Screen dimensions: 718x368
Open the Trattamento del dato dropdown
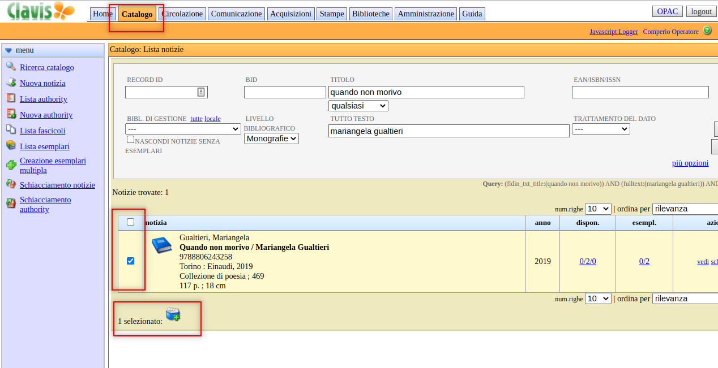(600, 129)
